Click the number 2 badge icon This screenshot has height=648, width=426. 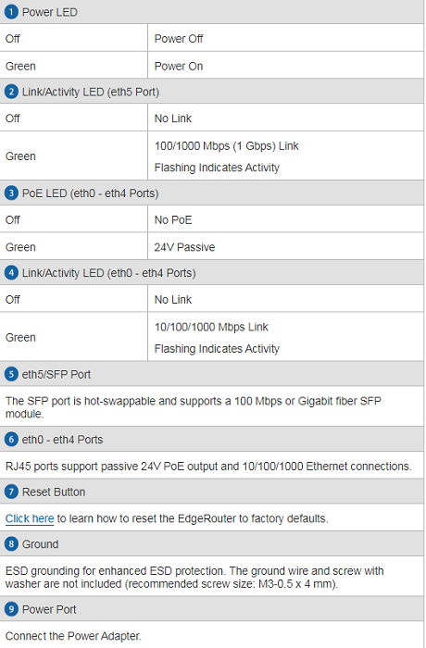11,92
